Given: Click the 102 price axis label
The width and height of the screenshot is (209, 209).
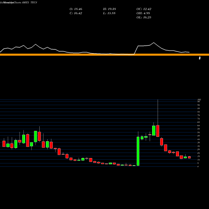Looking at the screenshot, I should 199,99.
